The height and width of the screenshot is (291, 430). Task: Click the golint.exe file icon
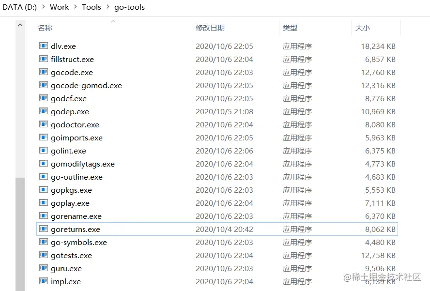tap(43, 150)
